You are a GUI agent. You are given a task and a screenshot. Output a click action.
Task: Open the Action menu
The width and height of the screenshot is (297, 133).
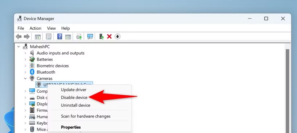pyautogui.click(x=35, y=28)
